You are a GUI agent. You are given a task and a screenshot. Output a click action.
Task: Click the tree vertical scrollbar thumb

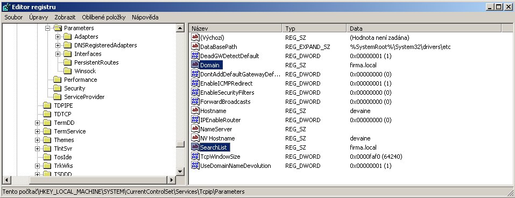pos(180,145)
